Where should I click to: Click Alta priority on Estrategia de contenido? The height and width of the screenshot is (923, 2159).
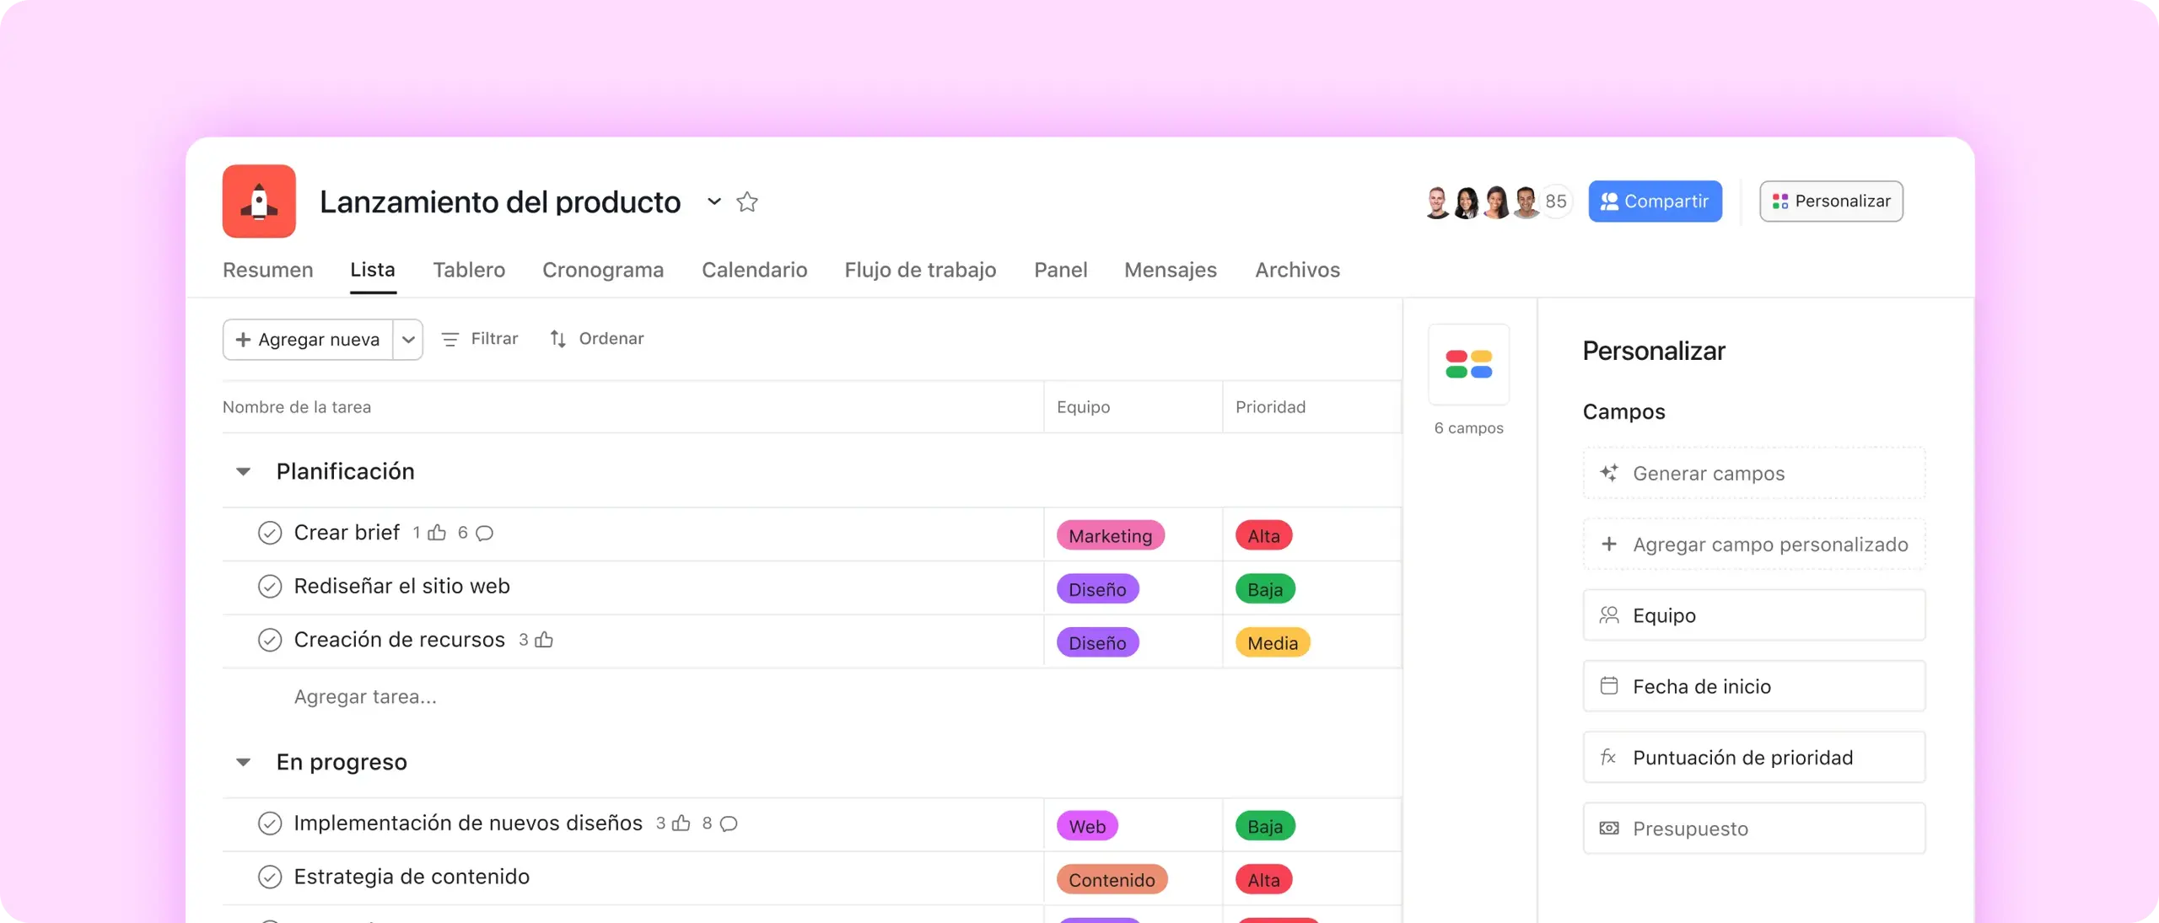(x=1263, y=880)
